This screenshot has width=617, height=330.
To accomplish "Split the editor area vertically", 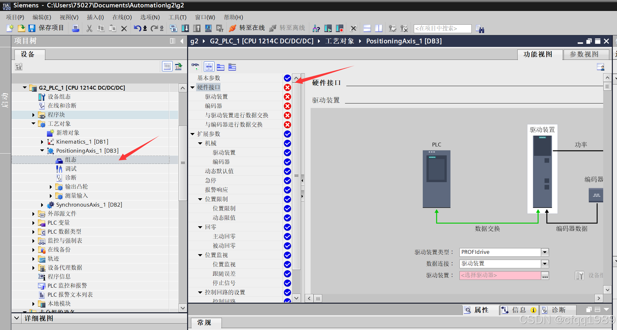I will 379,28.
